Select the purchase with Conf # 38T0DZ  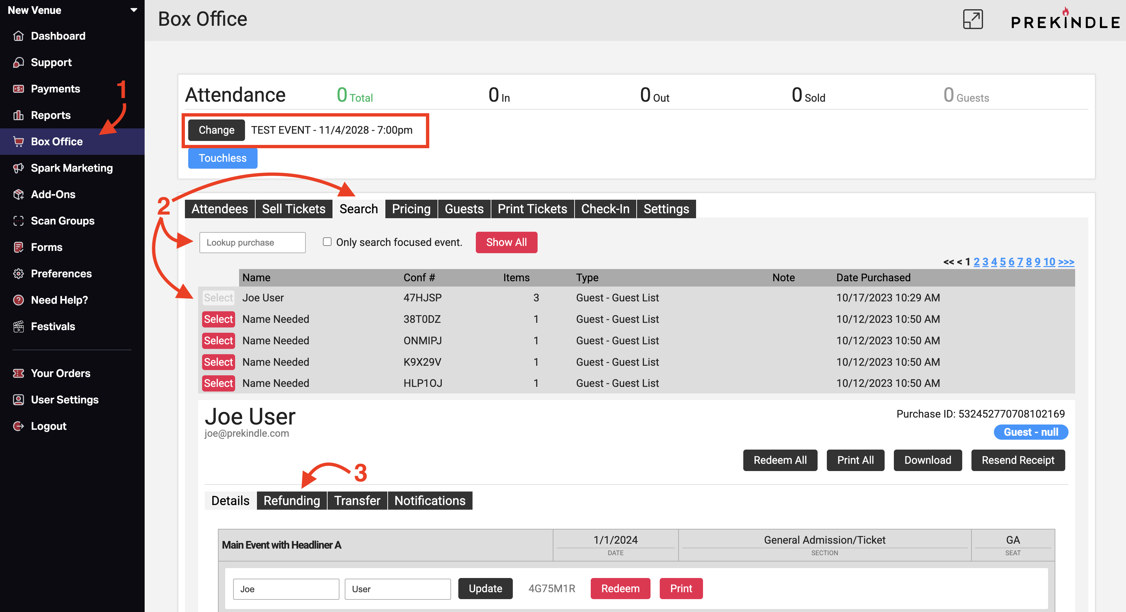pos(218,319)
